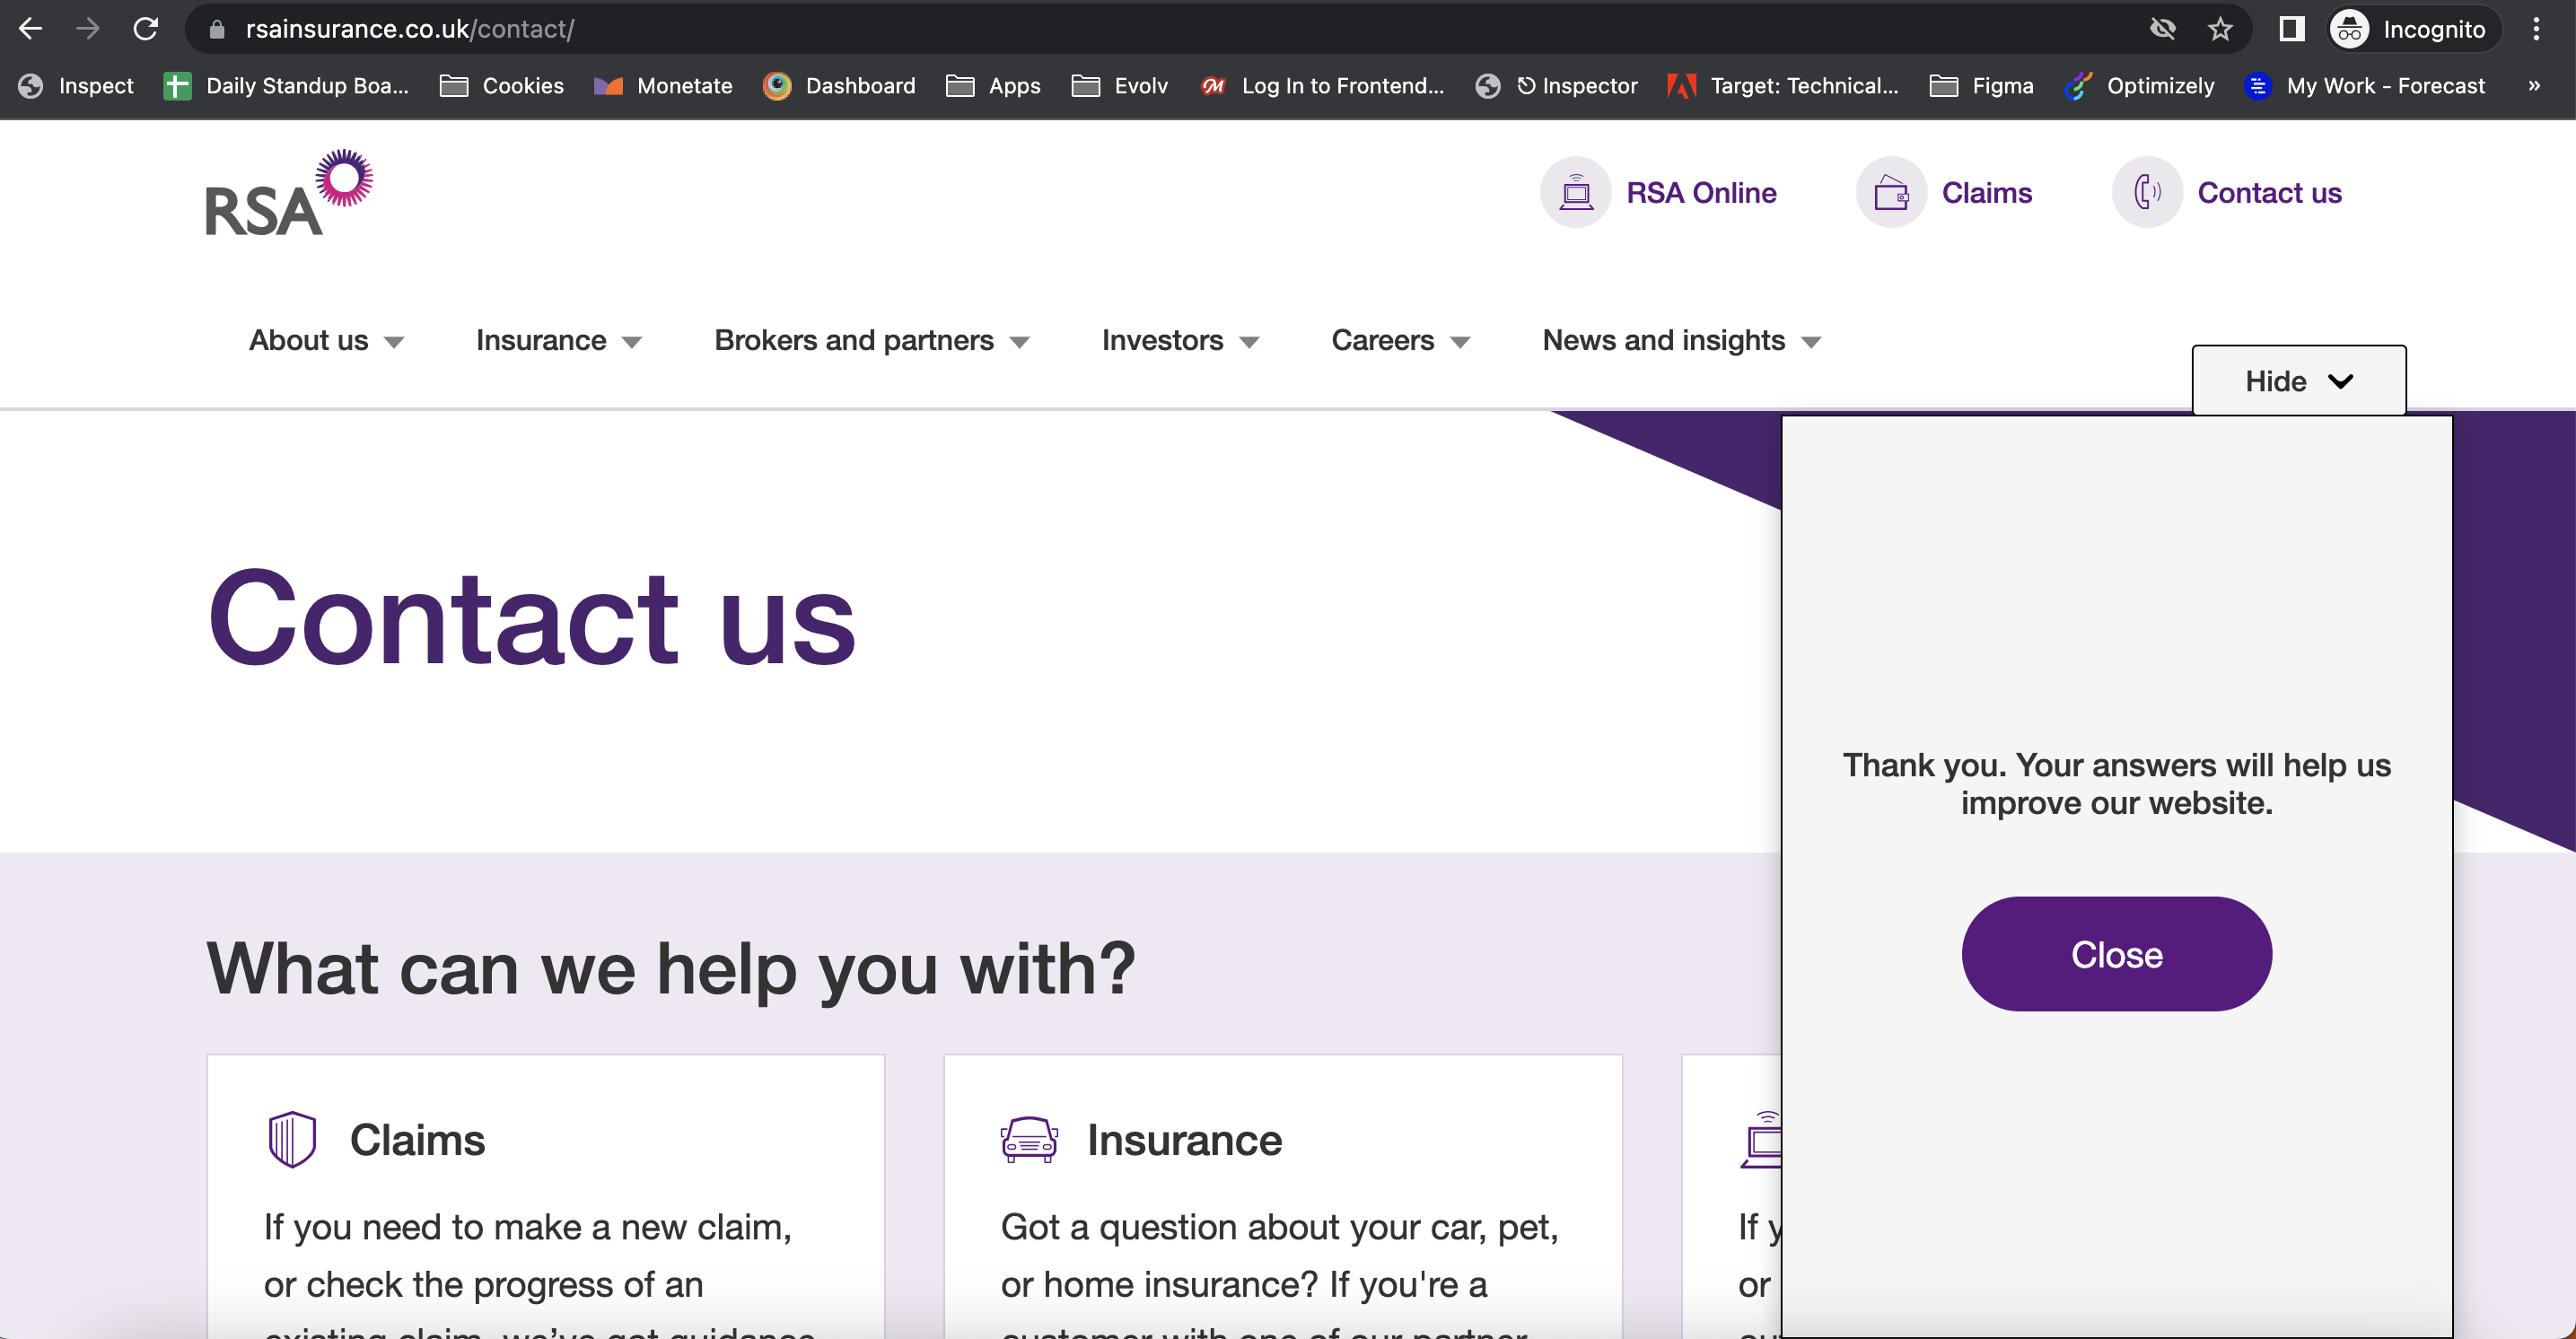2576x1339 pixels.
Task: Open Brokers and partners dropdown
Action: point(871,340)
